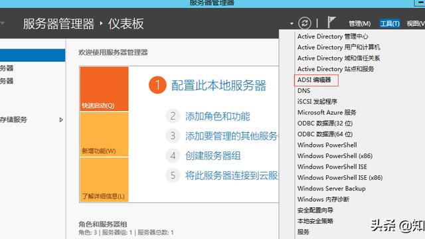This screenshot has height=239, width=425.
Task: Open ODBC 数据源(64 位)
Action: tap(325, 134)
